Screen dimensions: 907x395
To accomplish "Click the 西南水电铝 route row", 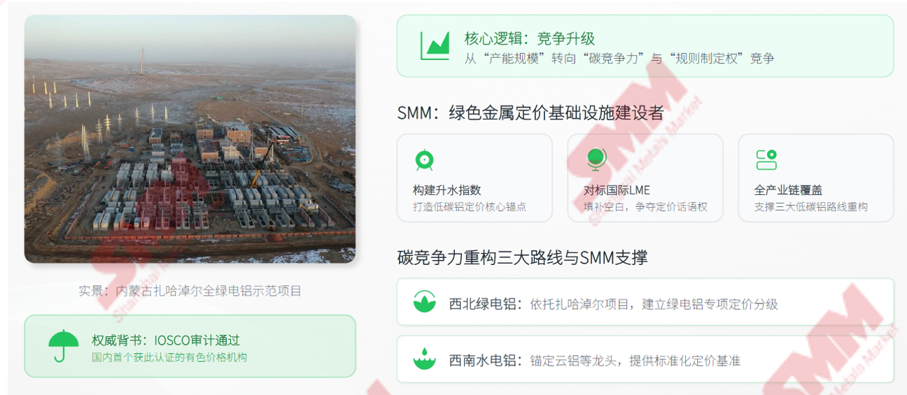I will 645,359.
